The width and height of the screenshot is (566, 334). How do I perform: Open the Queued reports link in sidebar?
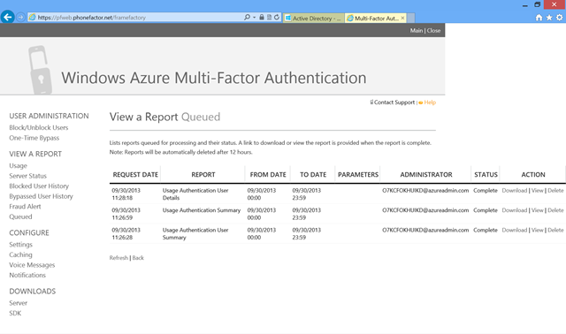click(x=20, y=216)
